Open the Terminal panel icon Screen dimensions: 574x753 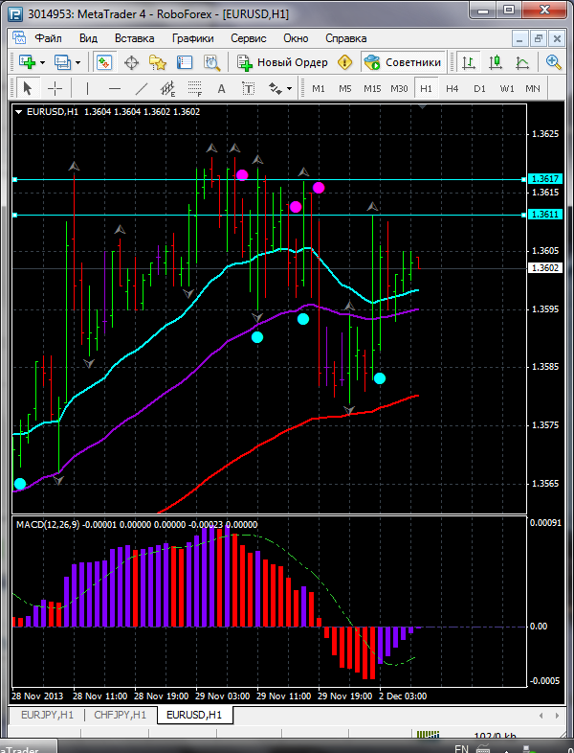(x=185, y=62)
